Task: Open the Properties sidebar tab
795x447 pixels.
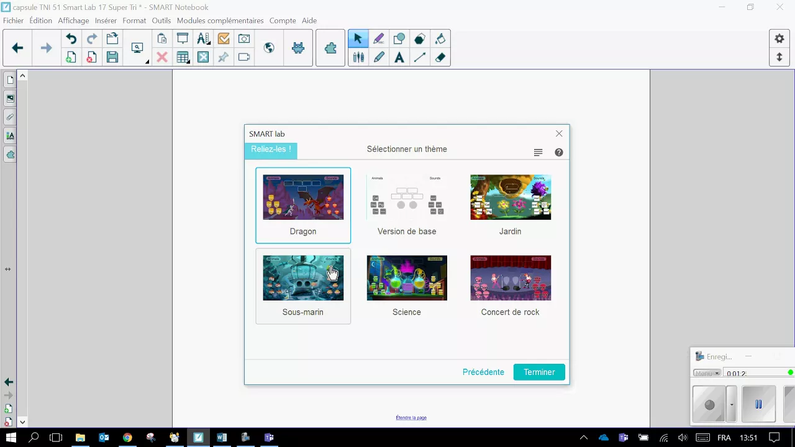Action: point(10,135)
